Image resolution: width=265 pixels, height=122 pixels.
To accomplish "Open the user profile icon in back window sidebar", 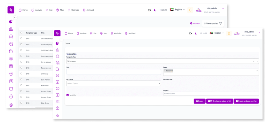I will tap(11, 66).
